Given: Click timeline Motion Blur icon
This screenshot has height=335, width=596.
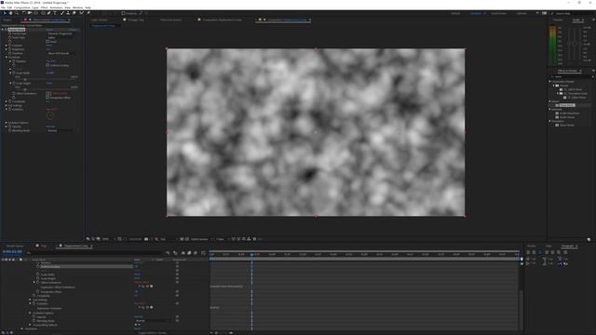Looking at the screenshot, I should (x=196, y=252).
